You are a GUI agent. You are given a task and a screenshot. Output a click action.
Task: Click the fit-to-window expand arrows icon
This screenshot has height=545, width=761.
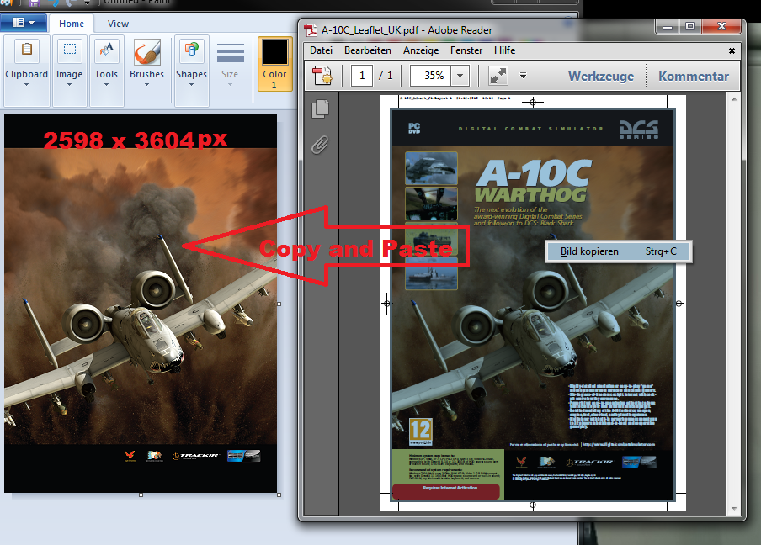(498, 76)
